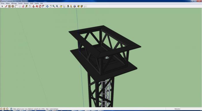Select the Tape Measure tool
The image size is (202, 111).
[27, 6]
